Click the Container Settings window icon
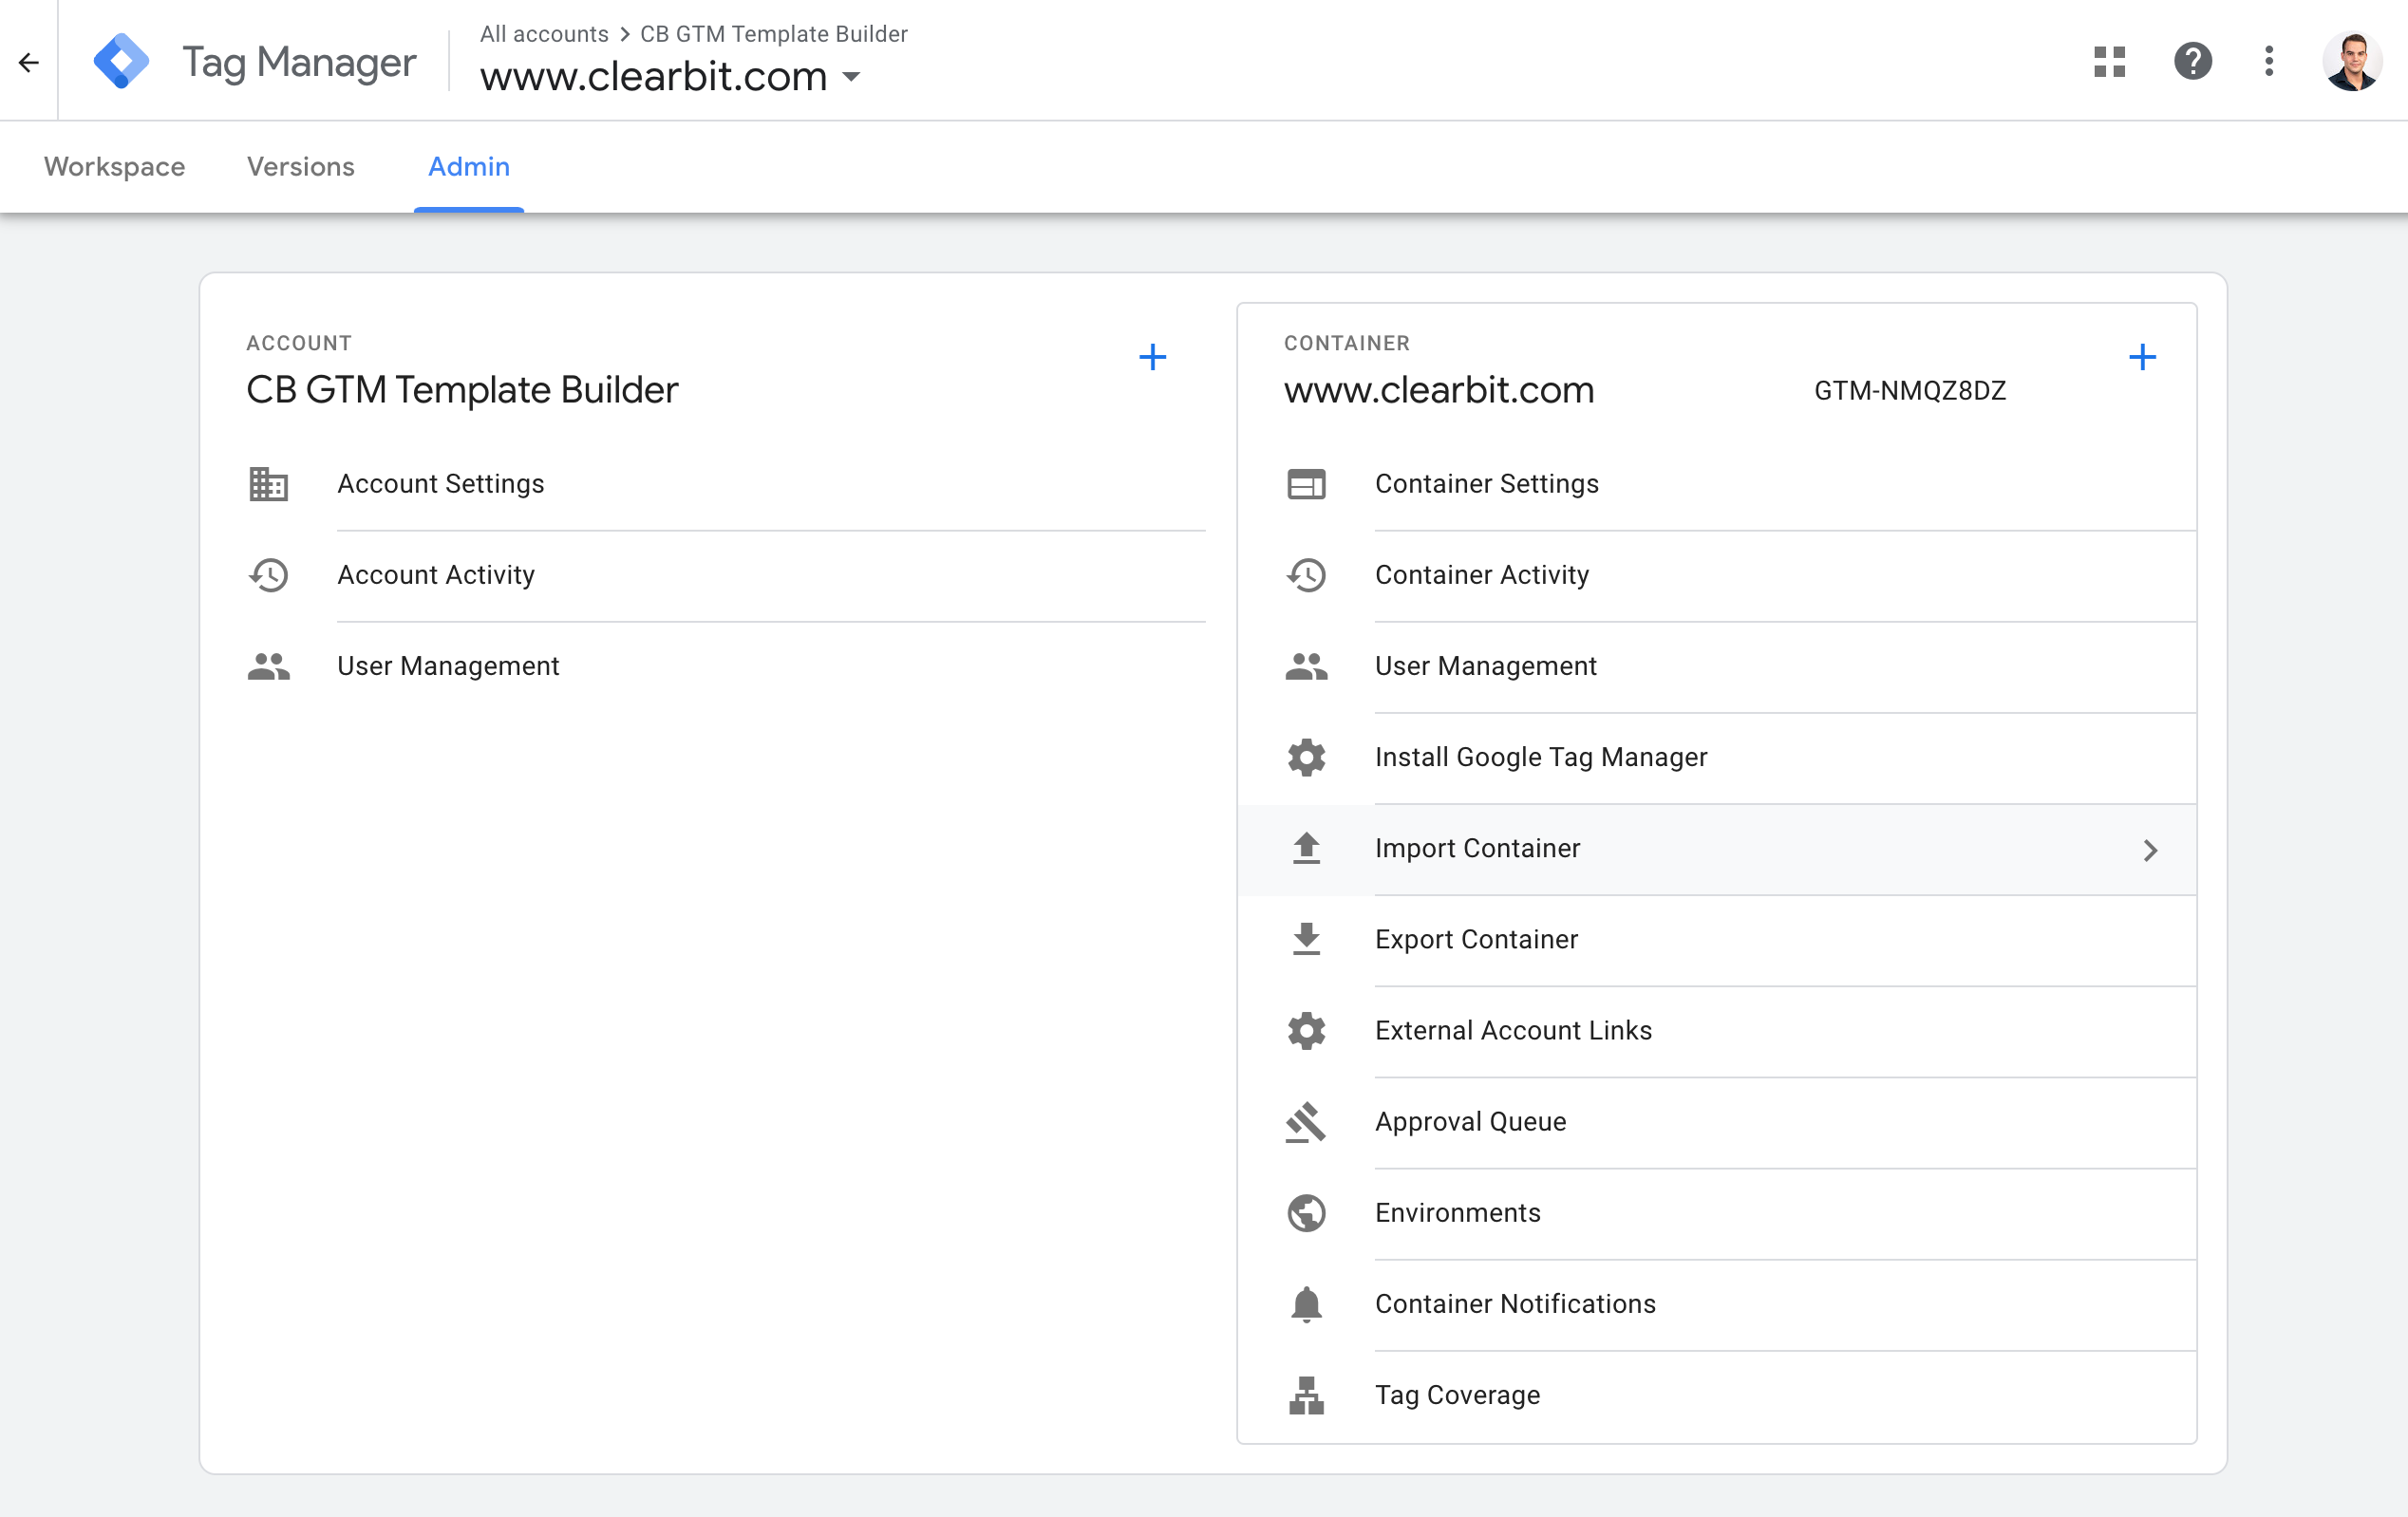The height and width of the screenshot is (1517, 2408). click(1306, 484)
